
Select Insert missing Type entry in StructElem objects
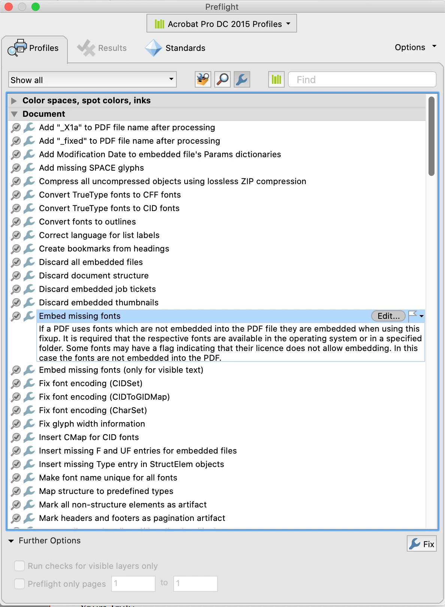click(x=131, y=464)
